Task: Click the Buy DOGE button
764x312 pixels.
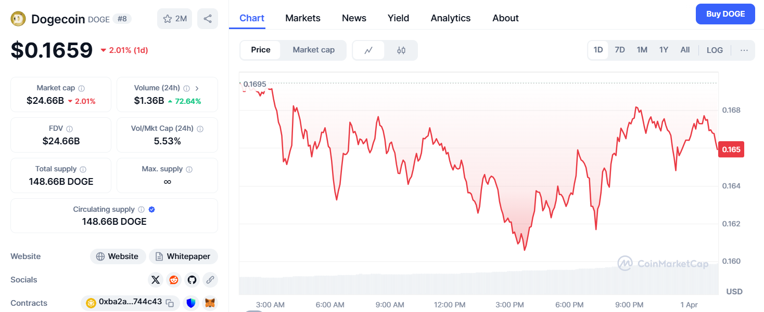Action: tap(725, 14)
